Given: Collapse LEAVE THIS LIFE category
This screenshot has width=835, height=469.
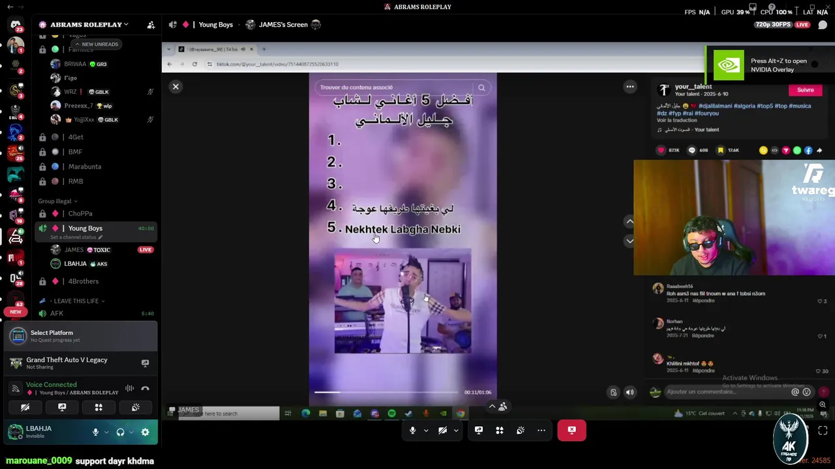Looking at the screenshot, I should tap(75, 301).
